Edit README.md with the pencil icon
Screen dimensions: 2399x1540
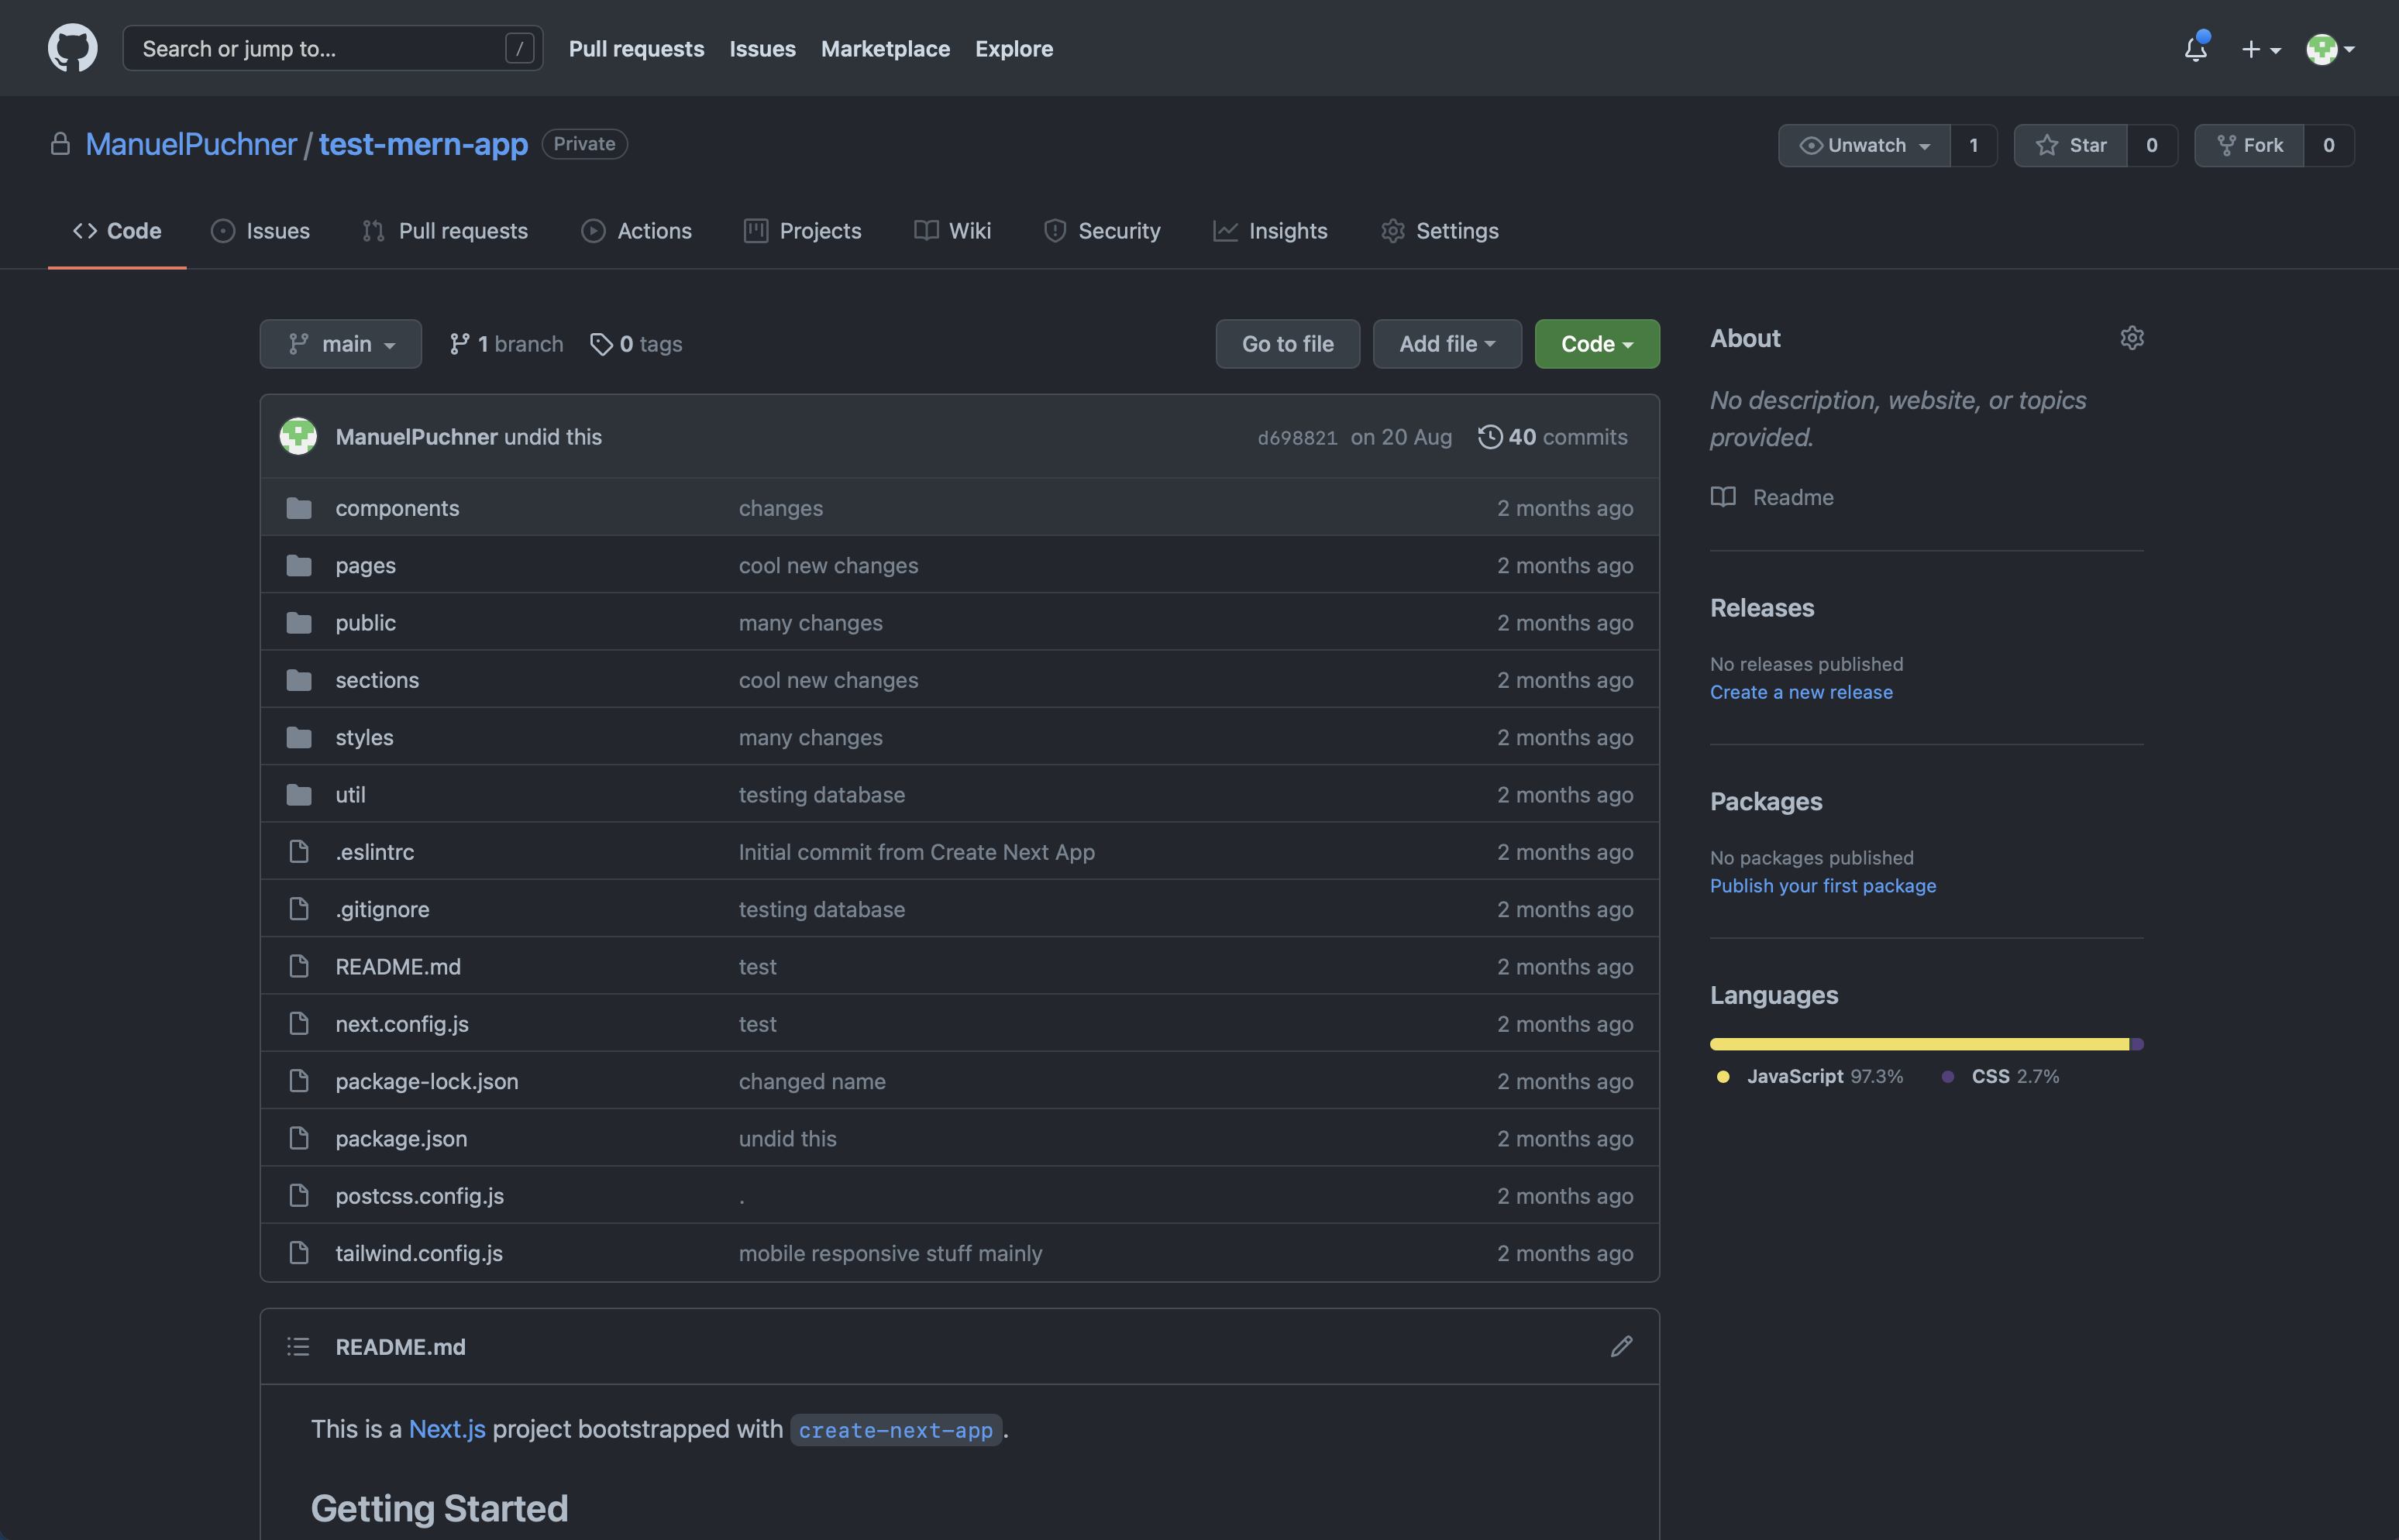[1621, 1346]
